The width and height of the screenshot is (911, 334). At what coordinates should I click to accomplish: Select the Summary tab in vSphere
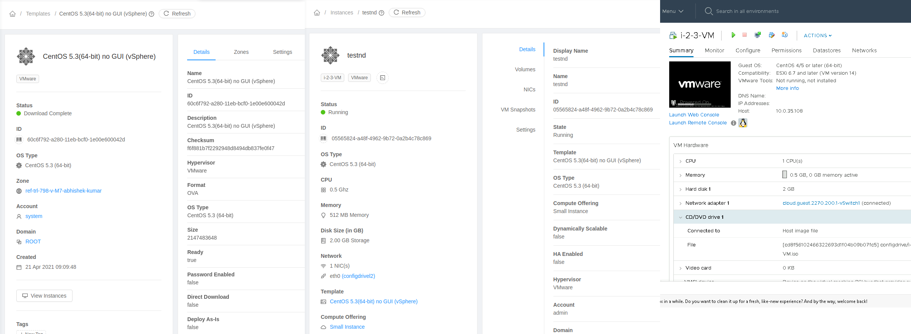[x=681, y=50]
